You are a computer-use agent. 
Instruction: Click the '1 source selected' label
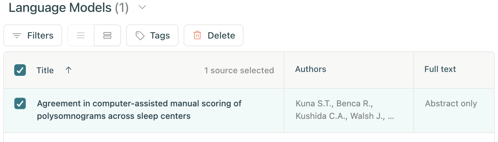(239, 70)
